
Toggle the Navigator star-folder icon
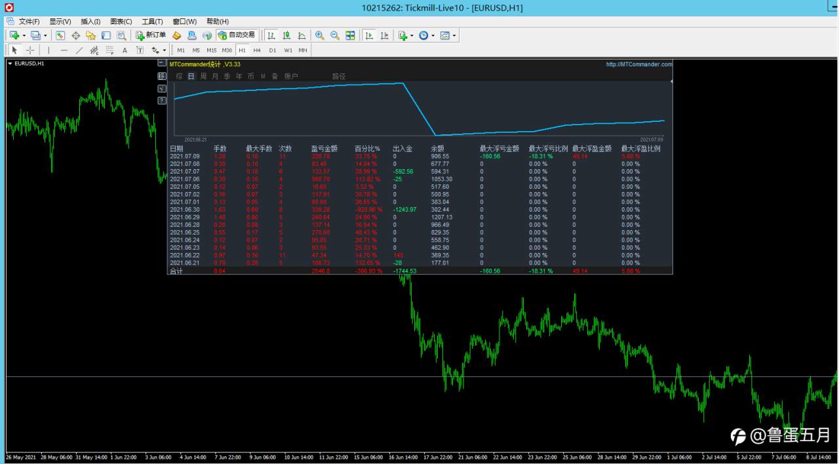coord(90,35)
